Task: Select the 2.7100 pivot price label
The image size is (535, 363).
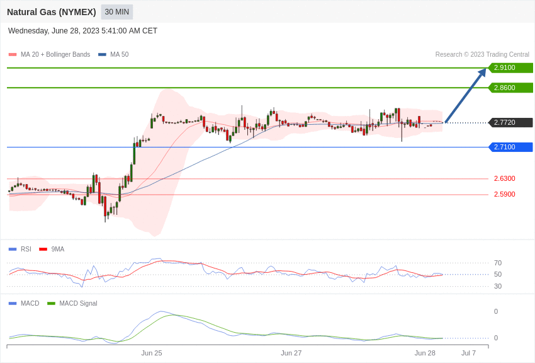Action: 510,147
